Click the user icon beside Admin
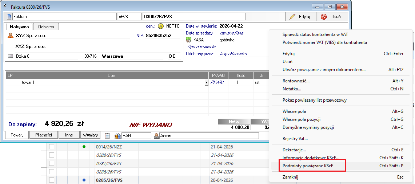 (x=156, y=136)
